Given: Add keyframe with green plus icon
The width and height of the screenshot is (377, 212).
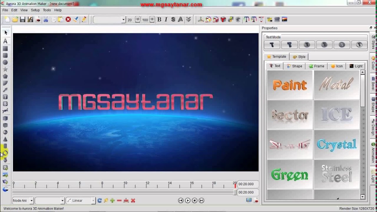Looking at the screenshot, I should tap(112, 201).
